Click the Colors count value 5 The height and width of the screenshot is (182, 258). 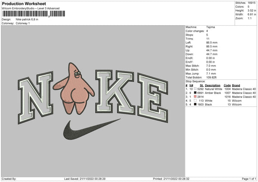pos(249,7)
